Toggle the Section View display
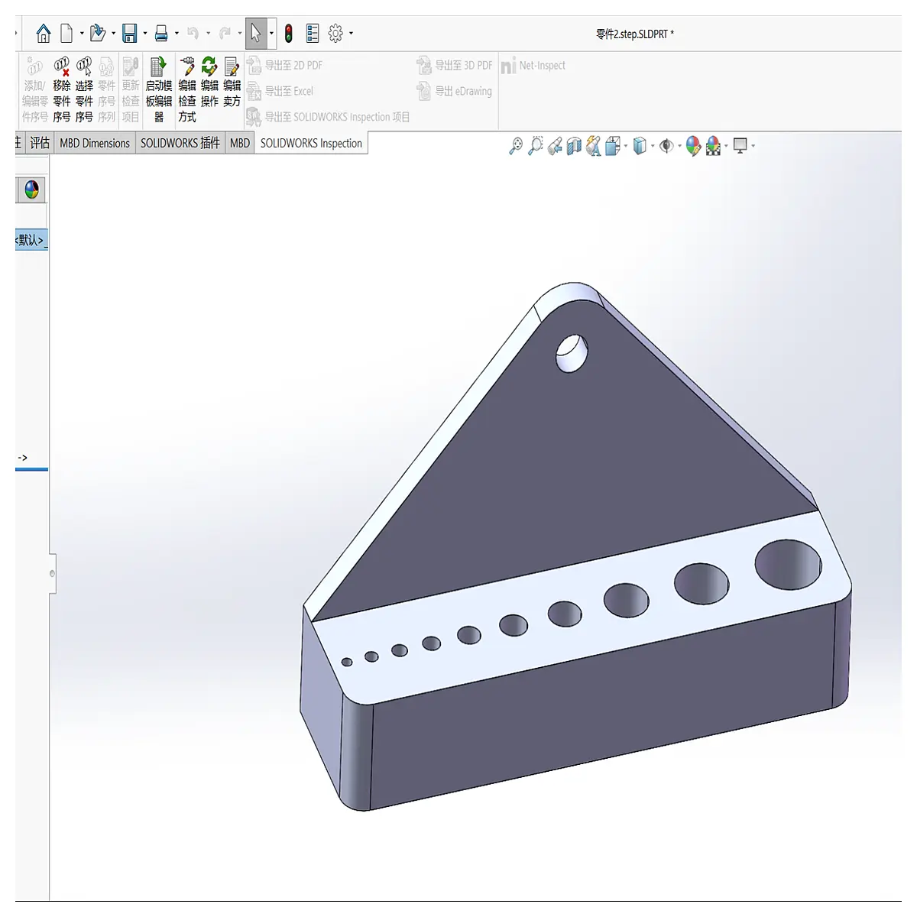The width and height of the screenshot is (917, 917). (575, 145)
